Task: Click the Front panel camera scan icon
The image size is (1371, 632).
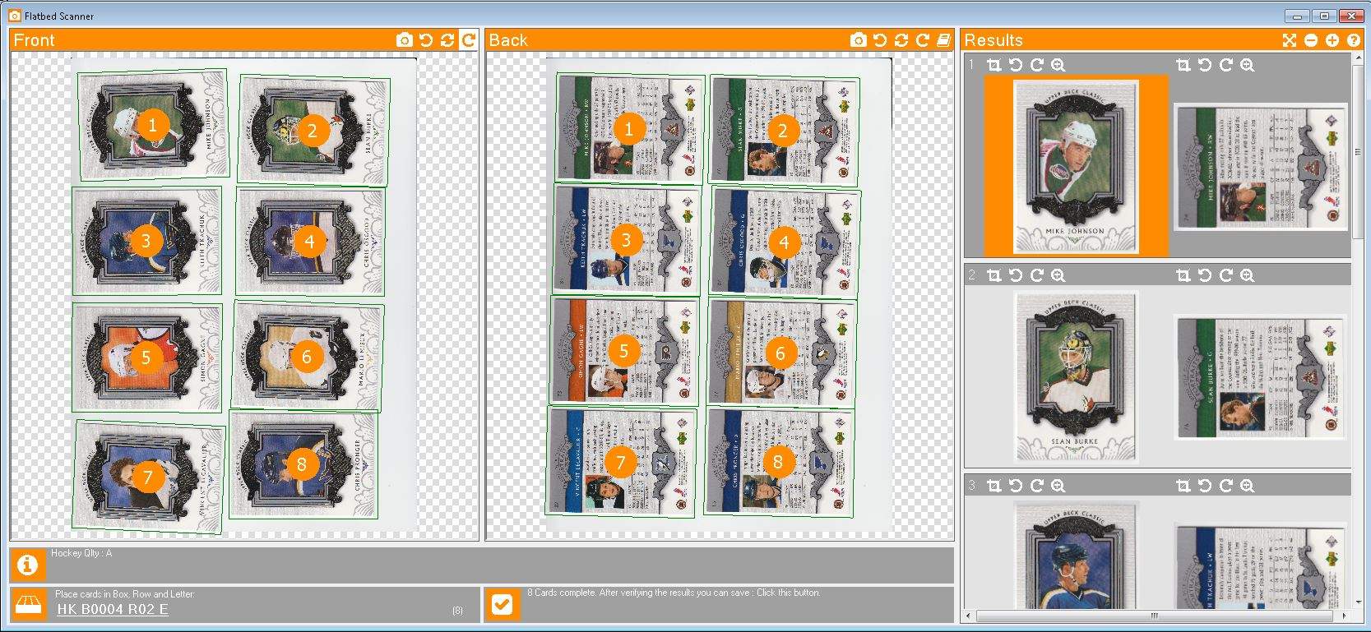Action: tap(405, 40)
